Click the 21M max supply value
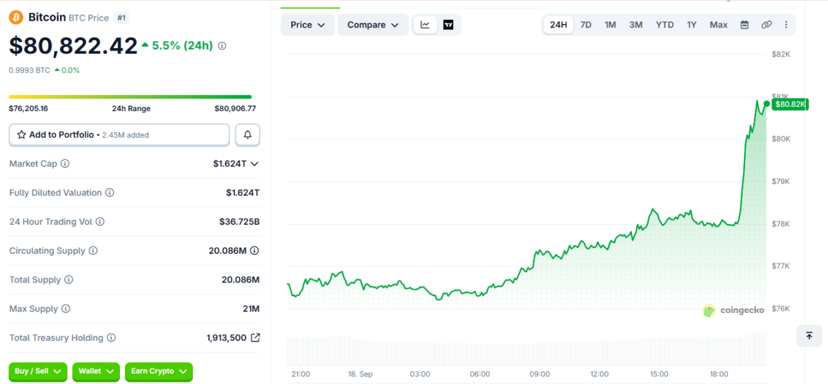Viewport: 828px width, 384px height. click(x=251, y=309)
